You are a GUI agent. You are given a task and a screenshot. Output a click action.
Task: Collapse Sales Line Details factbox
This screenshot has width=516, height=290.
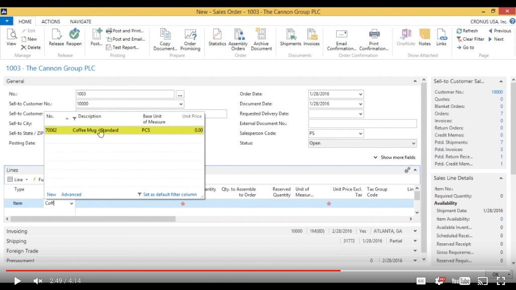click(x=501, y=178)
